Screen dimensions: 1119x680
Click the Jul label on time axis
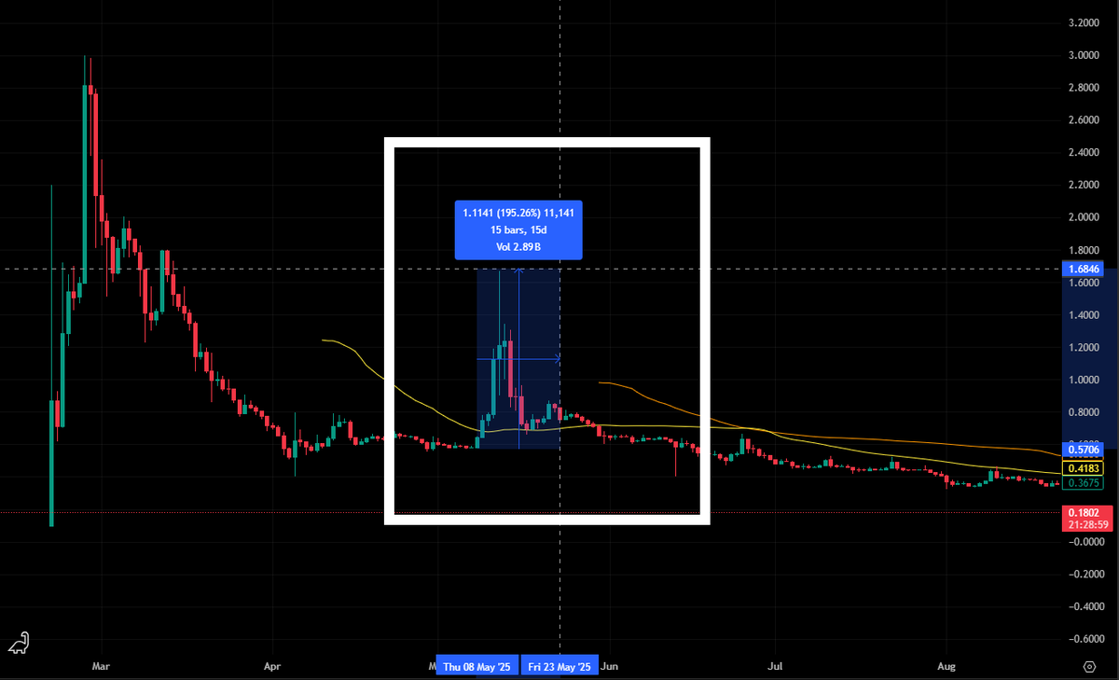774,667
